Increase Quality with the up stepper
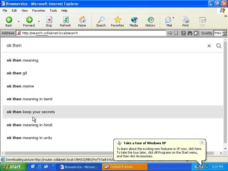This screenshot has width=228, height=171. pyautogui.click(x=225, y=32)
